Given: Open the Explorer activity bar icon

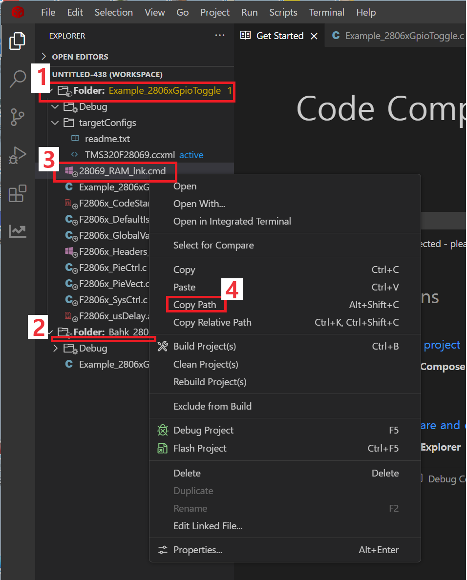Looking at the screenshot, I should pyautogui.click(x=18, y=41).
